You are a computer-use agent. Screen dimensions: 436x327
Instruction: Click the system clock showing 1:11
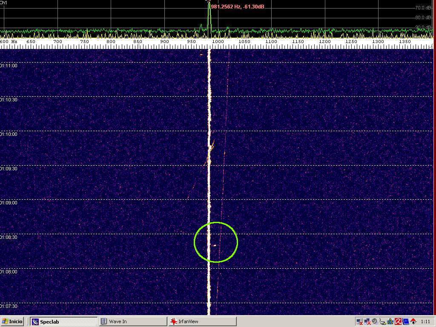coord(425,321)
